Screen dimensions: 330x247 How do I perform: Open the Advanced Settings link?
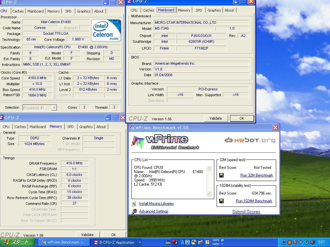pyautogui.click(x=154, y=211)
